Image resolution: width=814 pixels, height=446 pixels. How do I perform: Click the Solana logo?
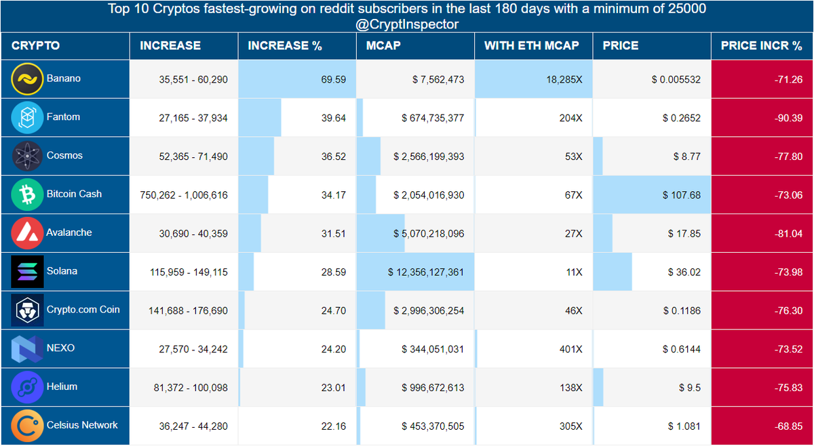[x=27, y=272]
